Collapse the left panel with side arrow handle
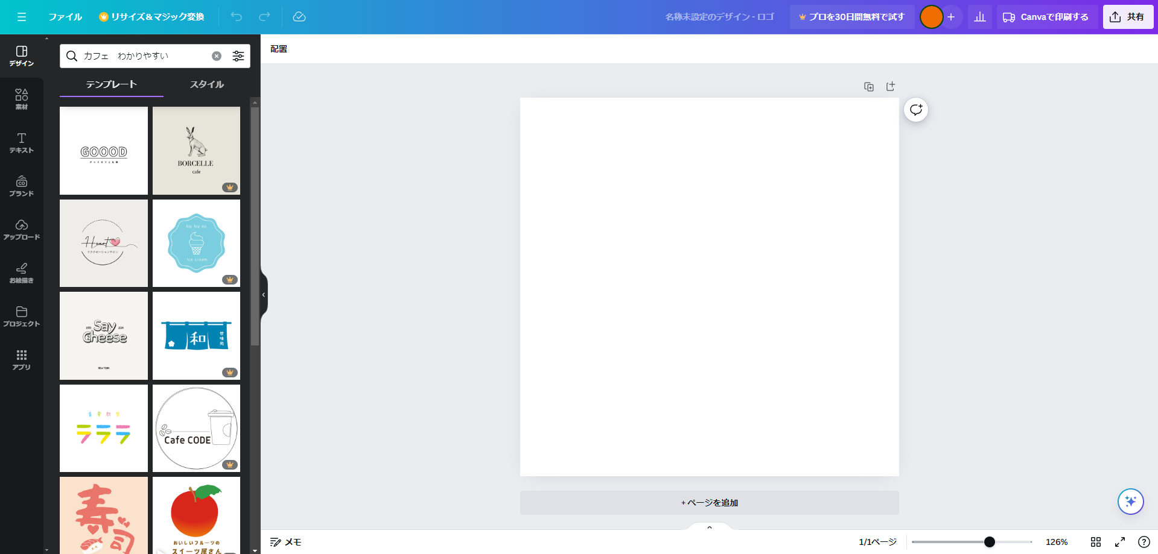 [263, 294]
